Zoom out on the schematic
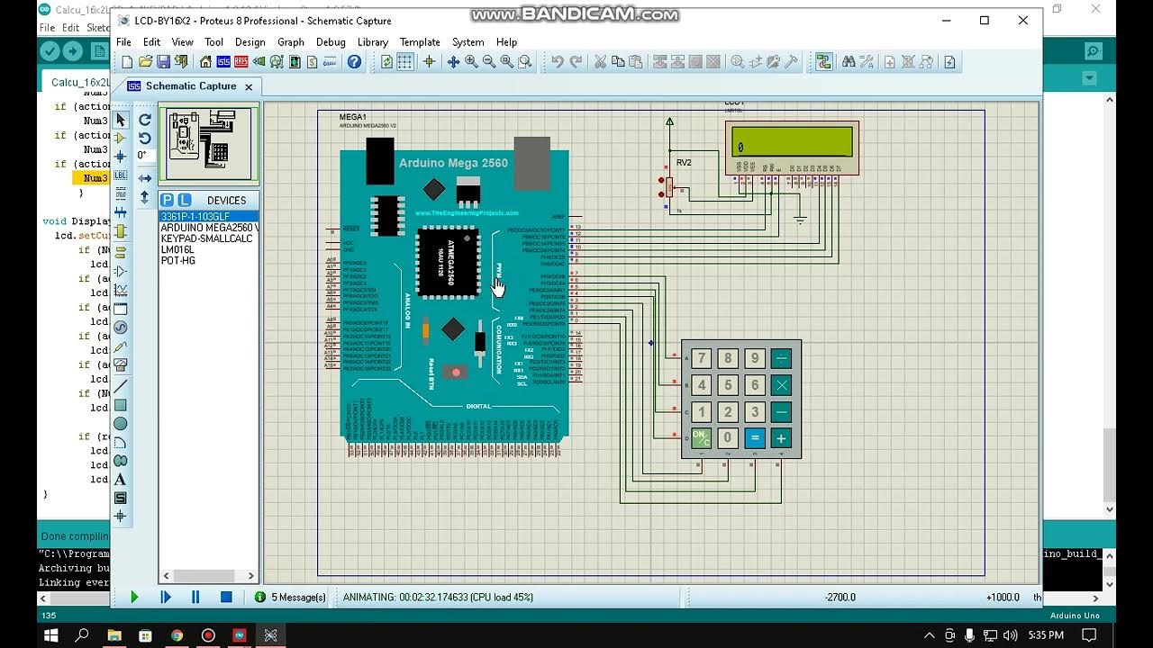Image resolution: width=1153 pixels, height=648 pixels. [x=489, y=62]
